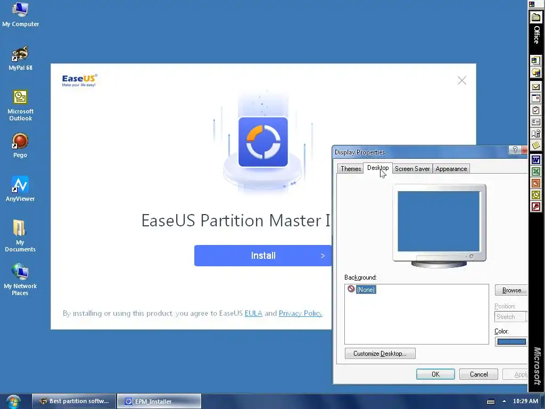Switch to EPM_Installer taskbar button
Screen dimensions: 545x409
pyautogui.click(x=159, y=401)
